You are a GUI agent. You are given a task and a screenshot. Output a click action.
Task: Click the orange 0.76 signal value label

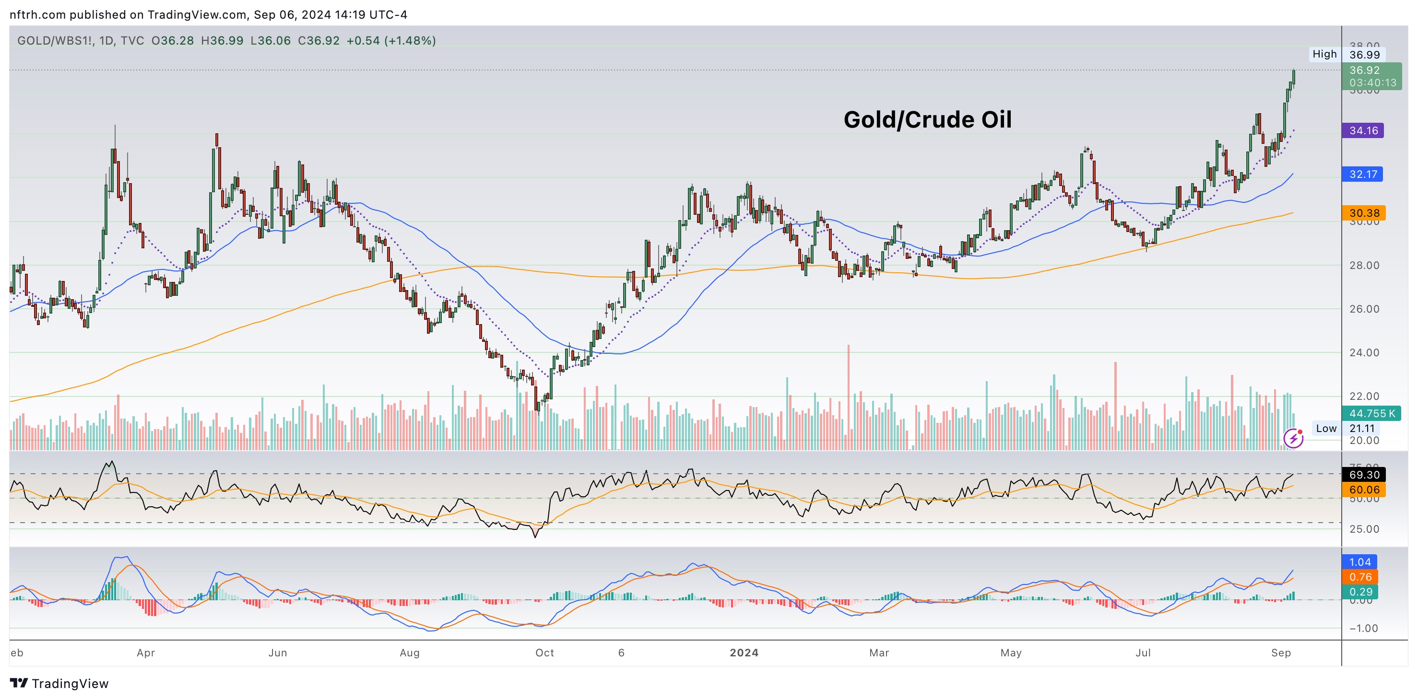(1359, 577)
